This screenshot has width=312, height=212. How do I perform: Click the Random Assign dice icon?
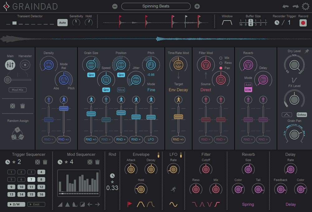(17, 134)
